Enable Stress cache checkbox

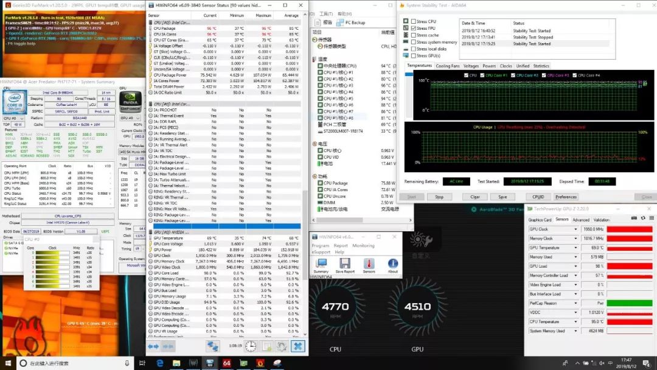tap(414, 35)
